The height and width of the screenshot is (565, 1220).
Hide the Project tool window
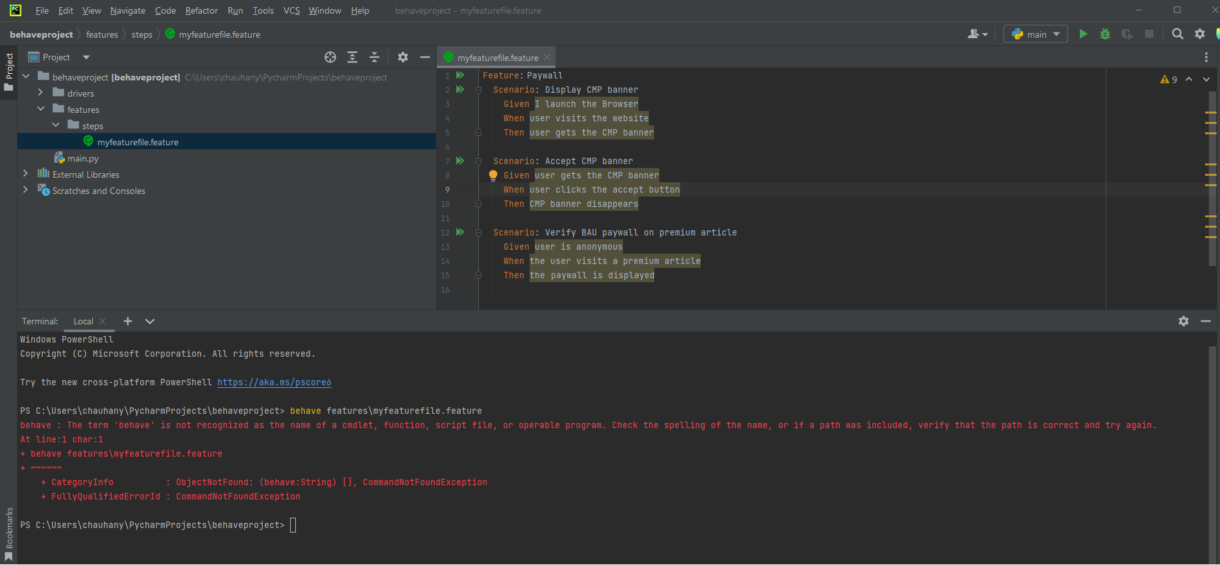425,57
